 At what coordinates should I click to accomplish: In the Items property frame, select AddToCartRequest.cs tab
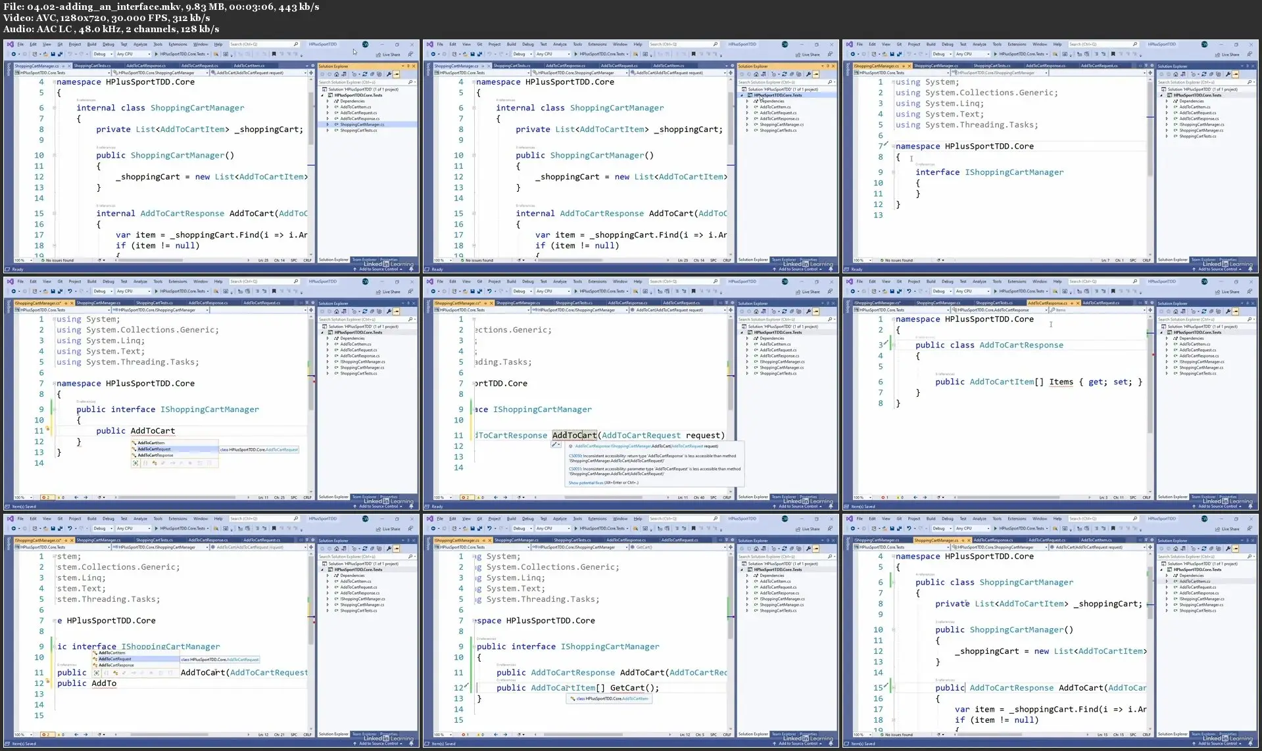(x=1100, y=303)
